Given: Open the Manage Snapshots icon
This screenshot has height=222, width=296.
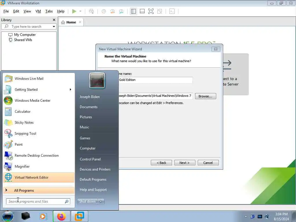Looking at the screenshot, I should click(121, 11).
